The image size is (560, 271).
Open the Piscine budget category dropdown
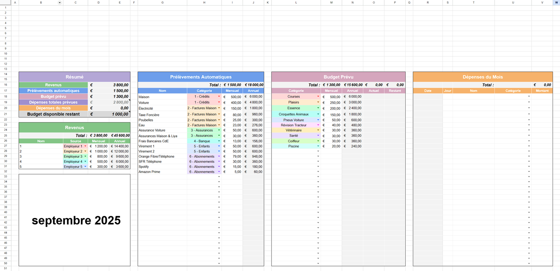click(318, 146)
